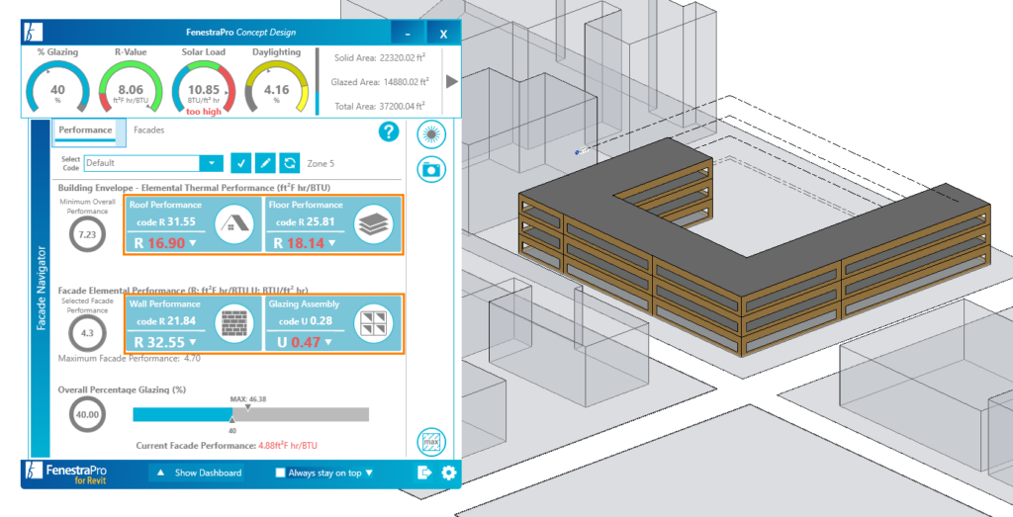Viewport: 1013px width, 517px height.
Task: Click the glazing percentage slider track
Action: point(250,414)
